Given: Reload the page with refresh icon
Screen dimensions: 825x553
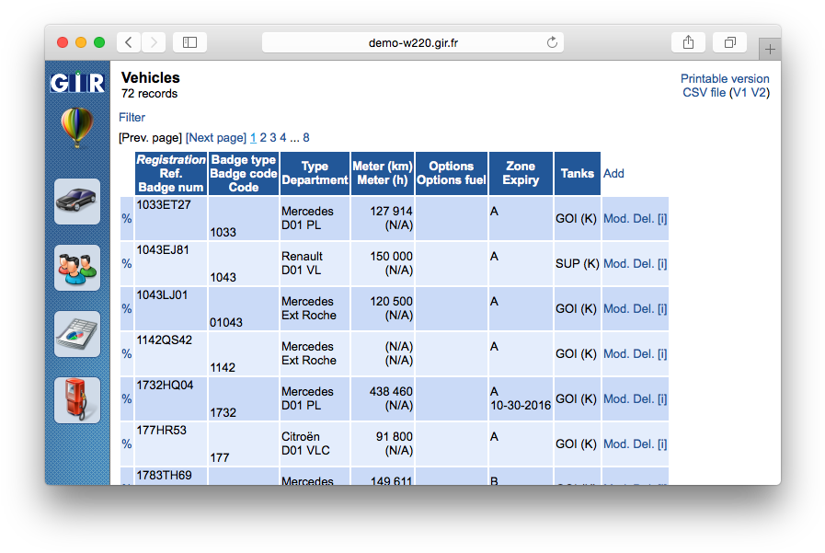Looking at the screenshot, I should tap(552, 42).
